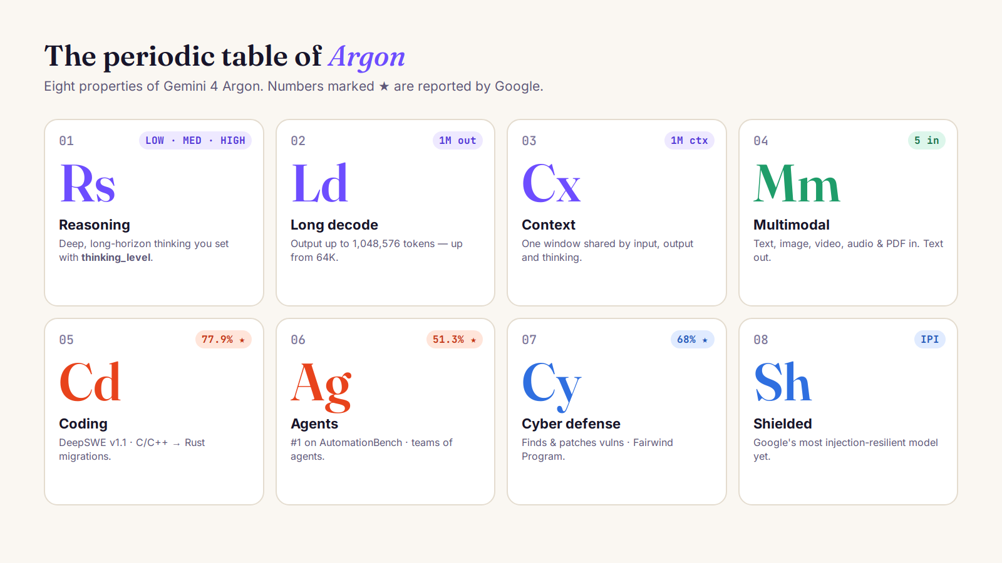Click the card number 02
Screen dimensions: 1002x563
[x=298, y=141]
